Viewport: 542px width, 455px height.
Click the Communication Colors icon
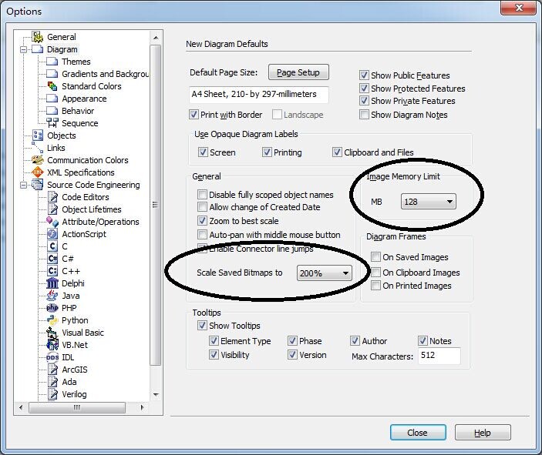(37, 160)
